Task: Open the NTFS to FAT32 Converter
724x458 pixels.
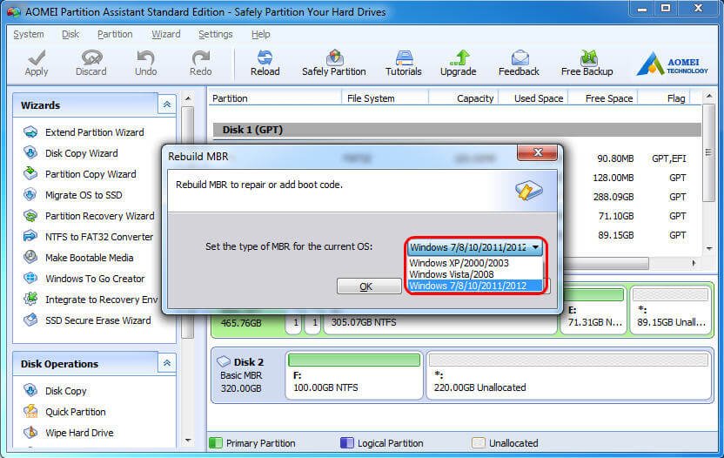Action: coord(99,237)
